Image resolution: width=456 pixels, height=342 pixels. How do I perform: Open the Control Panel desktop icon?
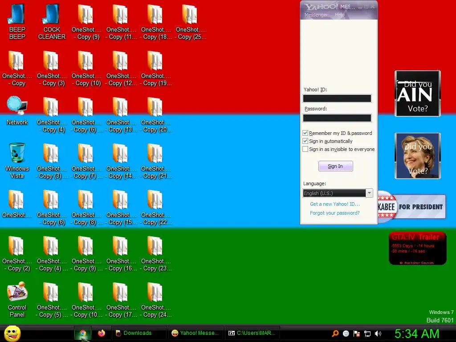[x=17, y=300]
